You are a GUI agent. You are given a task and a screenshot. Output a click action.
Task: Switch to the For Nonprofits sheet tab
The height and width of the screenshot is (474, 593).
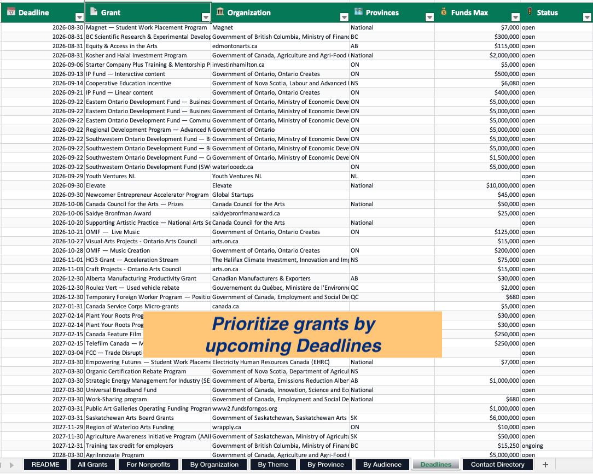pos(148,465)
